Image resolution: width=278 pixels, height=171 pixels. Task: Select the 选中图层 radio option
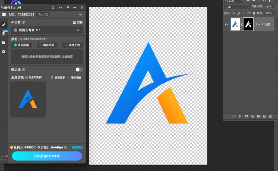21,45
